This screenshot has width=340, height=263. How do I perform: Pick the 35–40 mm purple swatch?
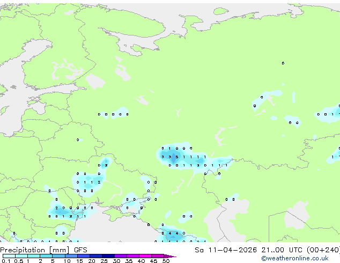pyautogui.click(x=133, y=256)
